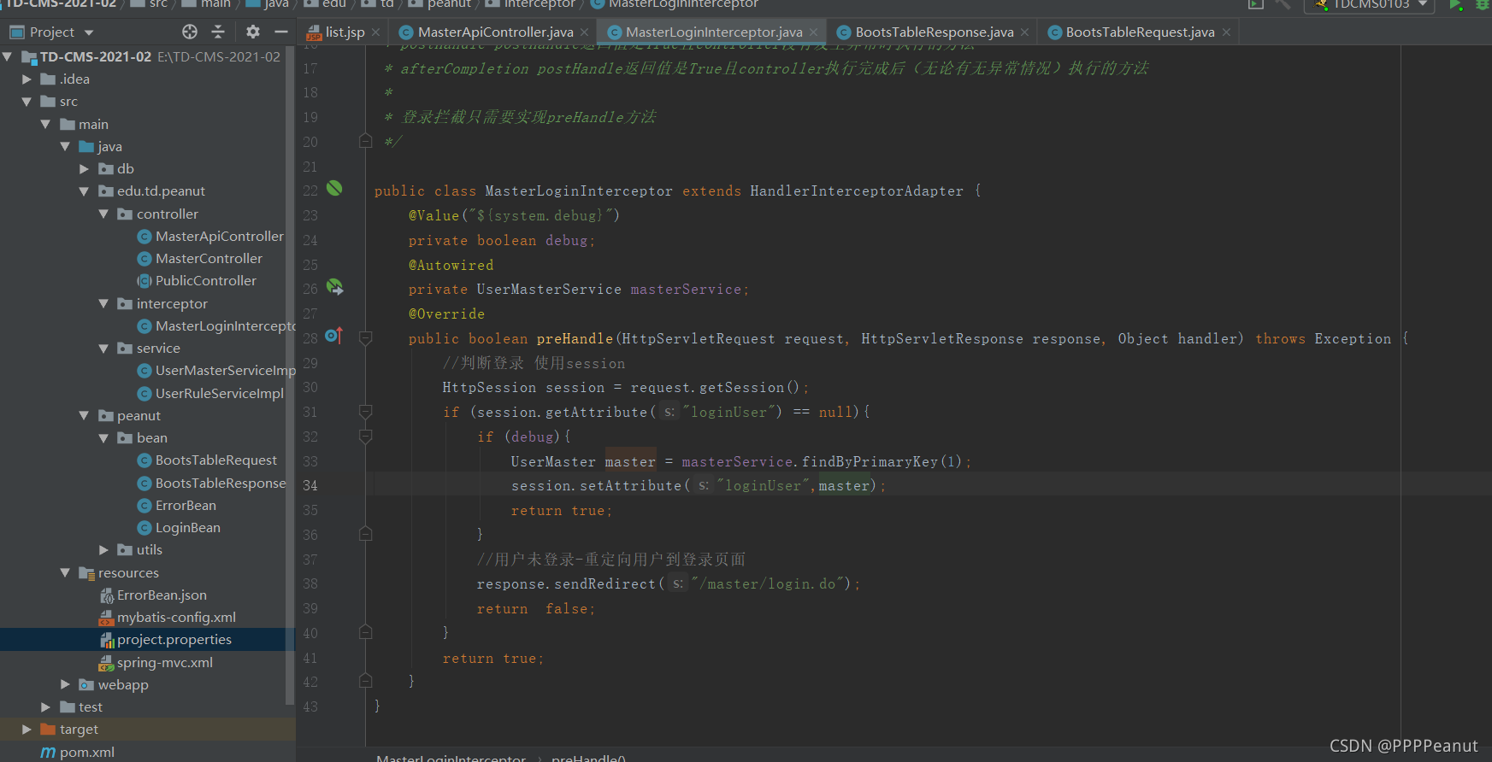Click the collapse all icon in Project panel

click(218, 32)
